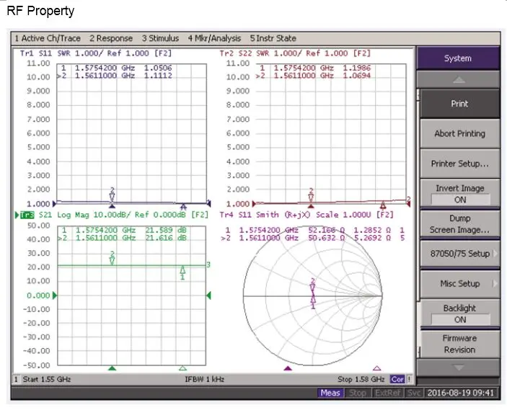Image resolution: width=507 pixels, height=418 pixels.
Task: Click marker 1 on S21 Log Mag trace
Action: tap(182, 270)
